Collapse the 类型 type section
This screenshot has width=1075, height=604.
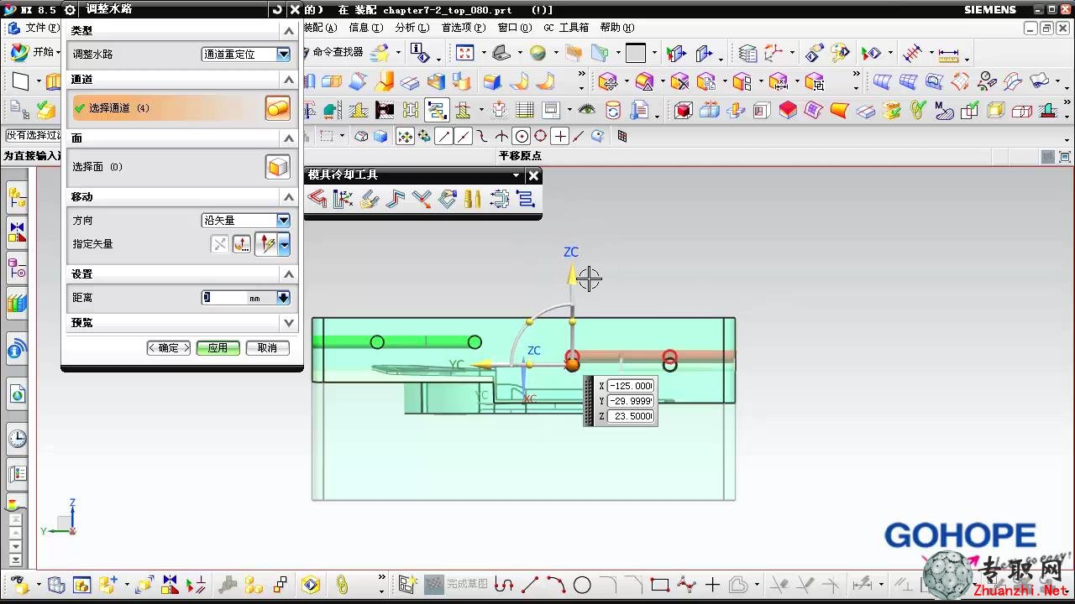click(289, 30)
